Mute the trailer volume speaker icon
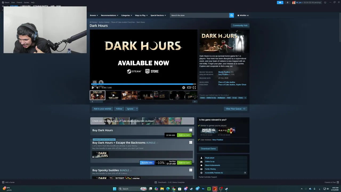Viewport: 341px width, 192px height. point(98,87)
